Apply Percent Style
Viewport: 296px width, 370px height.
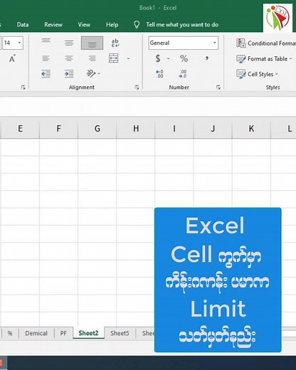[x=184, y=58]
